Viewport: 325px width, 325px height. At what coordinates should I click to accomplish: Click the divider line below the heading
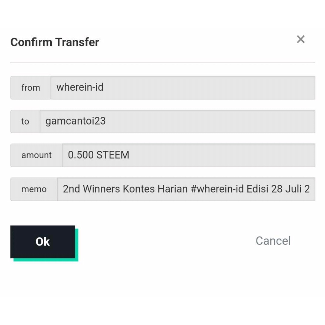coord(162,63)
